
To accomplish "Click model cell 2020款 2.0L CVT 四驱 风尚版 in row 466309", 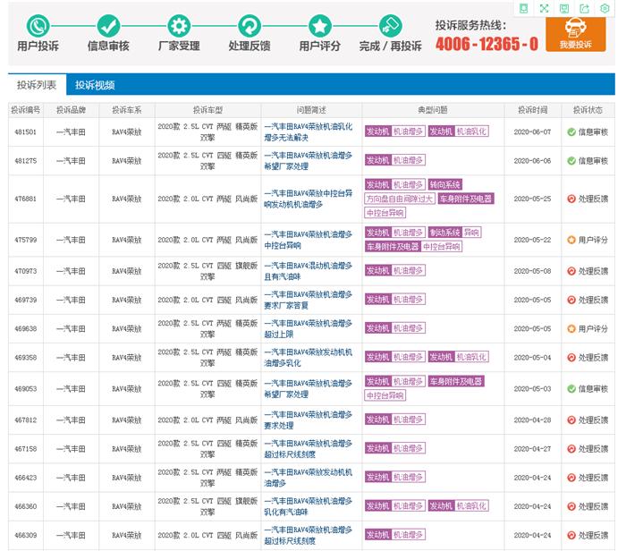I will pyautogui.click(x=207, y=535).
